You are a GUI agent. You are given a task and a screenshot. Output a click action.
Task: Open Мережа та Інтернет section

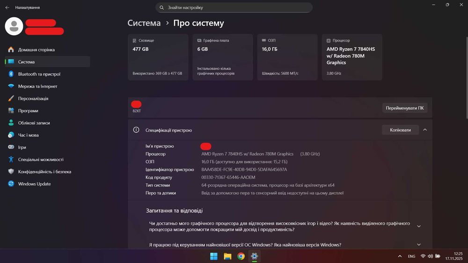pyautogui.click(x=47, y=86)
